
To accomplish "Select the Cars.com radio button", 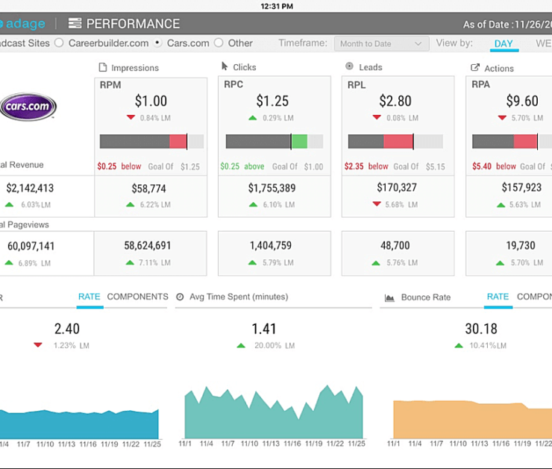I will (x=157, y=43).
